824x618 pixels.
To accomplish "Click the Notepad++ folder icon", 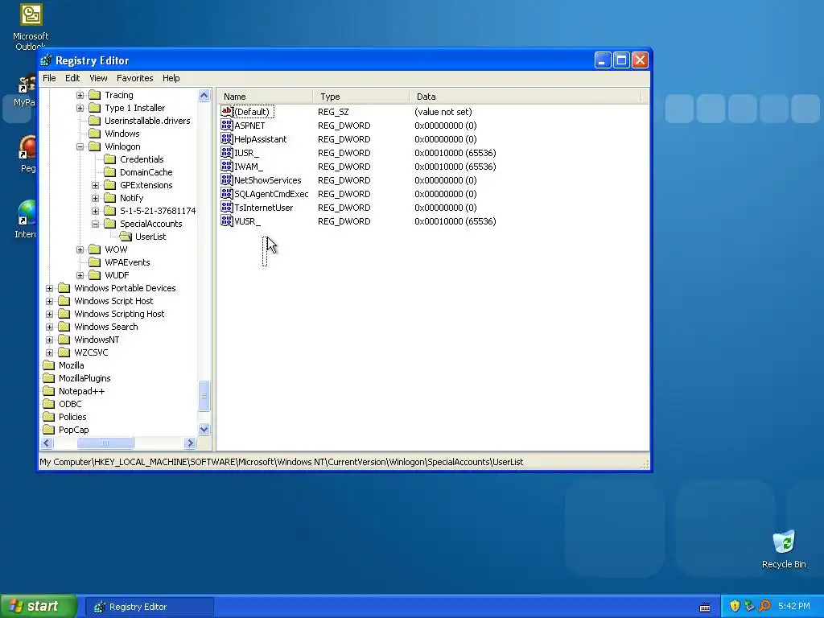I will point(49,391).
